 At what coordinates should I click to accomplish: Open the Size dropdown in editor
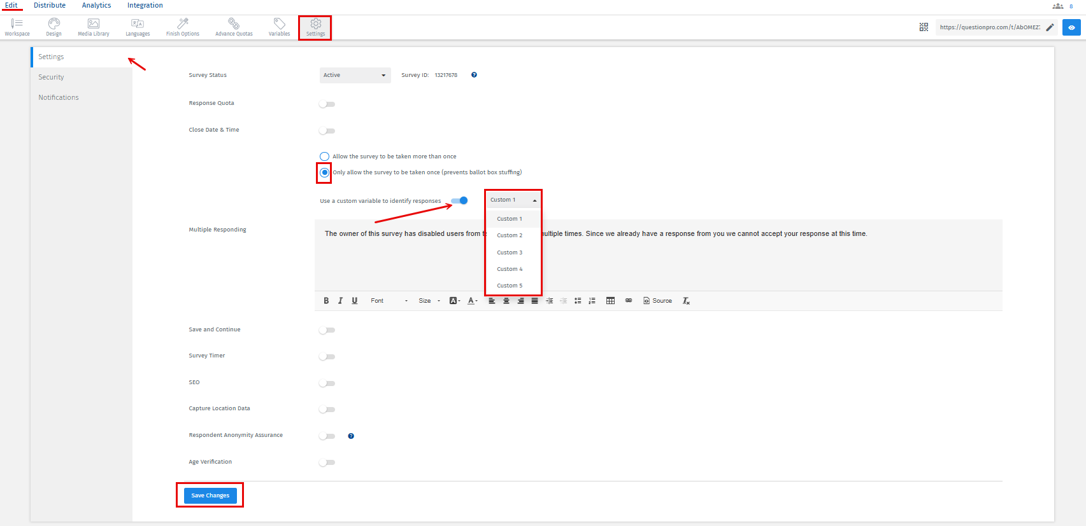click(429, 301)
